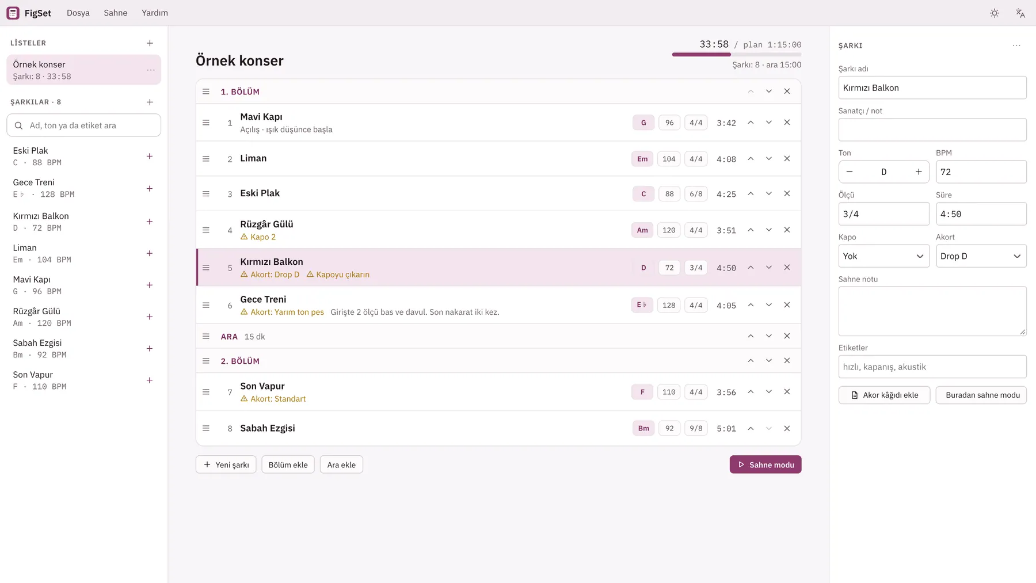Image resolution: width=1036 pixels, height=583 pixels.
Task: Click the Em key badge on Liman
Action: point(642,159)
